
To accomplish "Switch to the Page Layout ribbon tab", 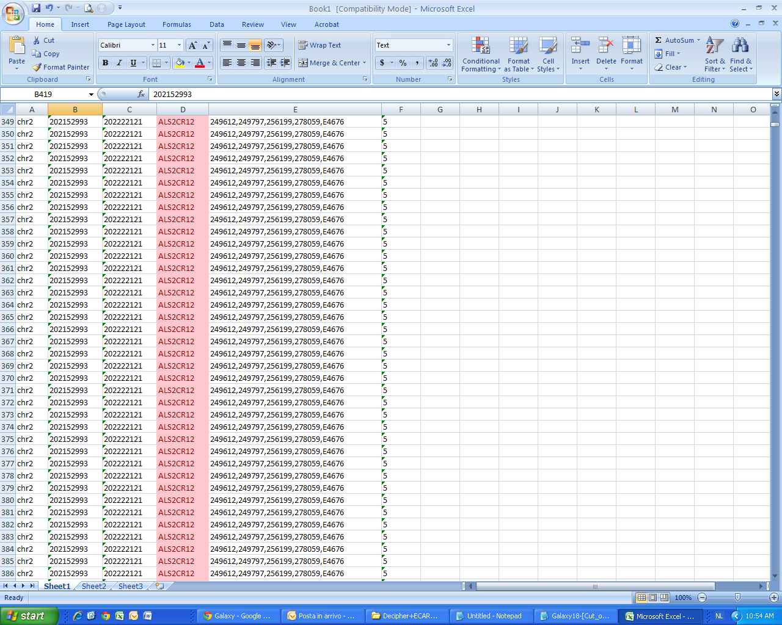I will click(x=126, y=24).
